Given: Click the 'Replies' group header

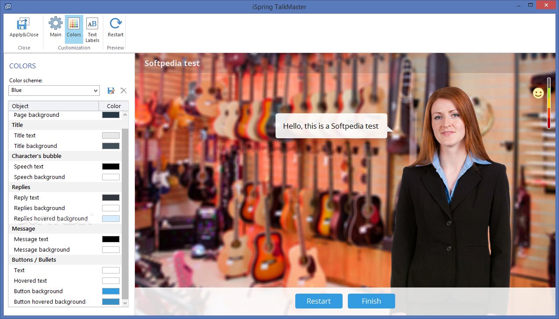Looking at the screenshot, I should [x=65, y=187].
